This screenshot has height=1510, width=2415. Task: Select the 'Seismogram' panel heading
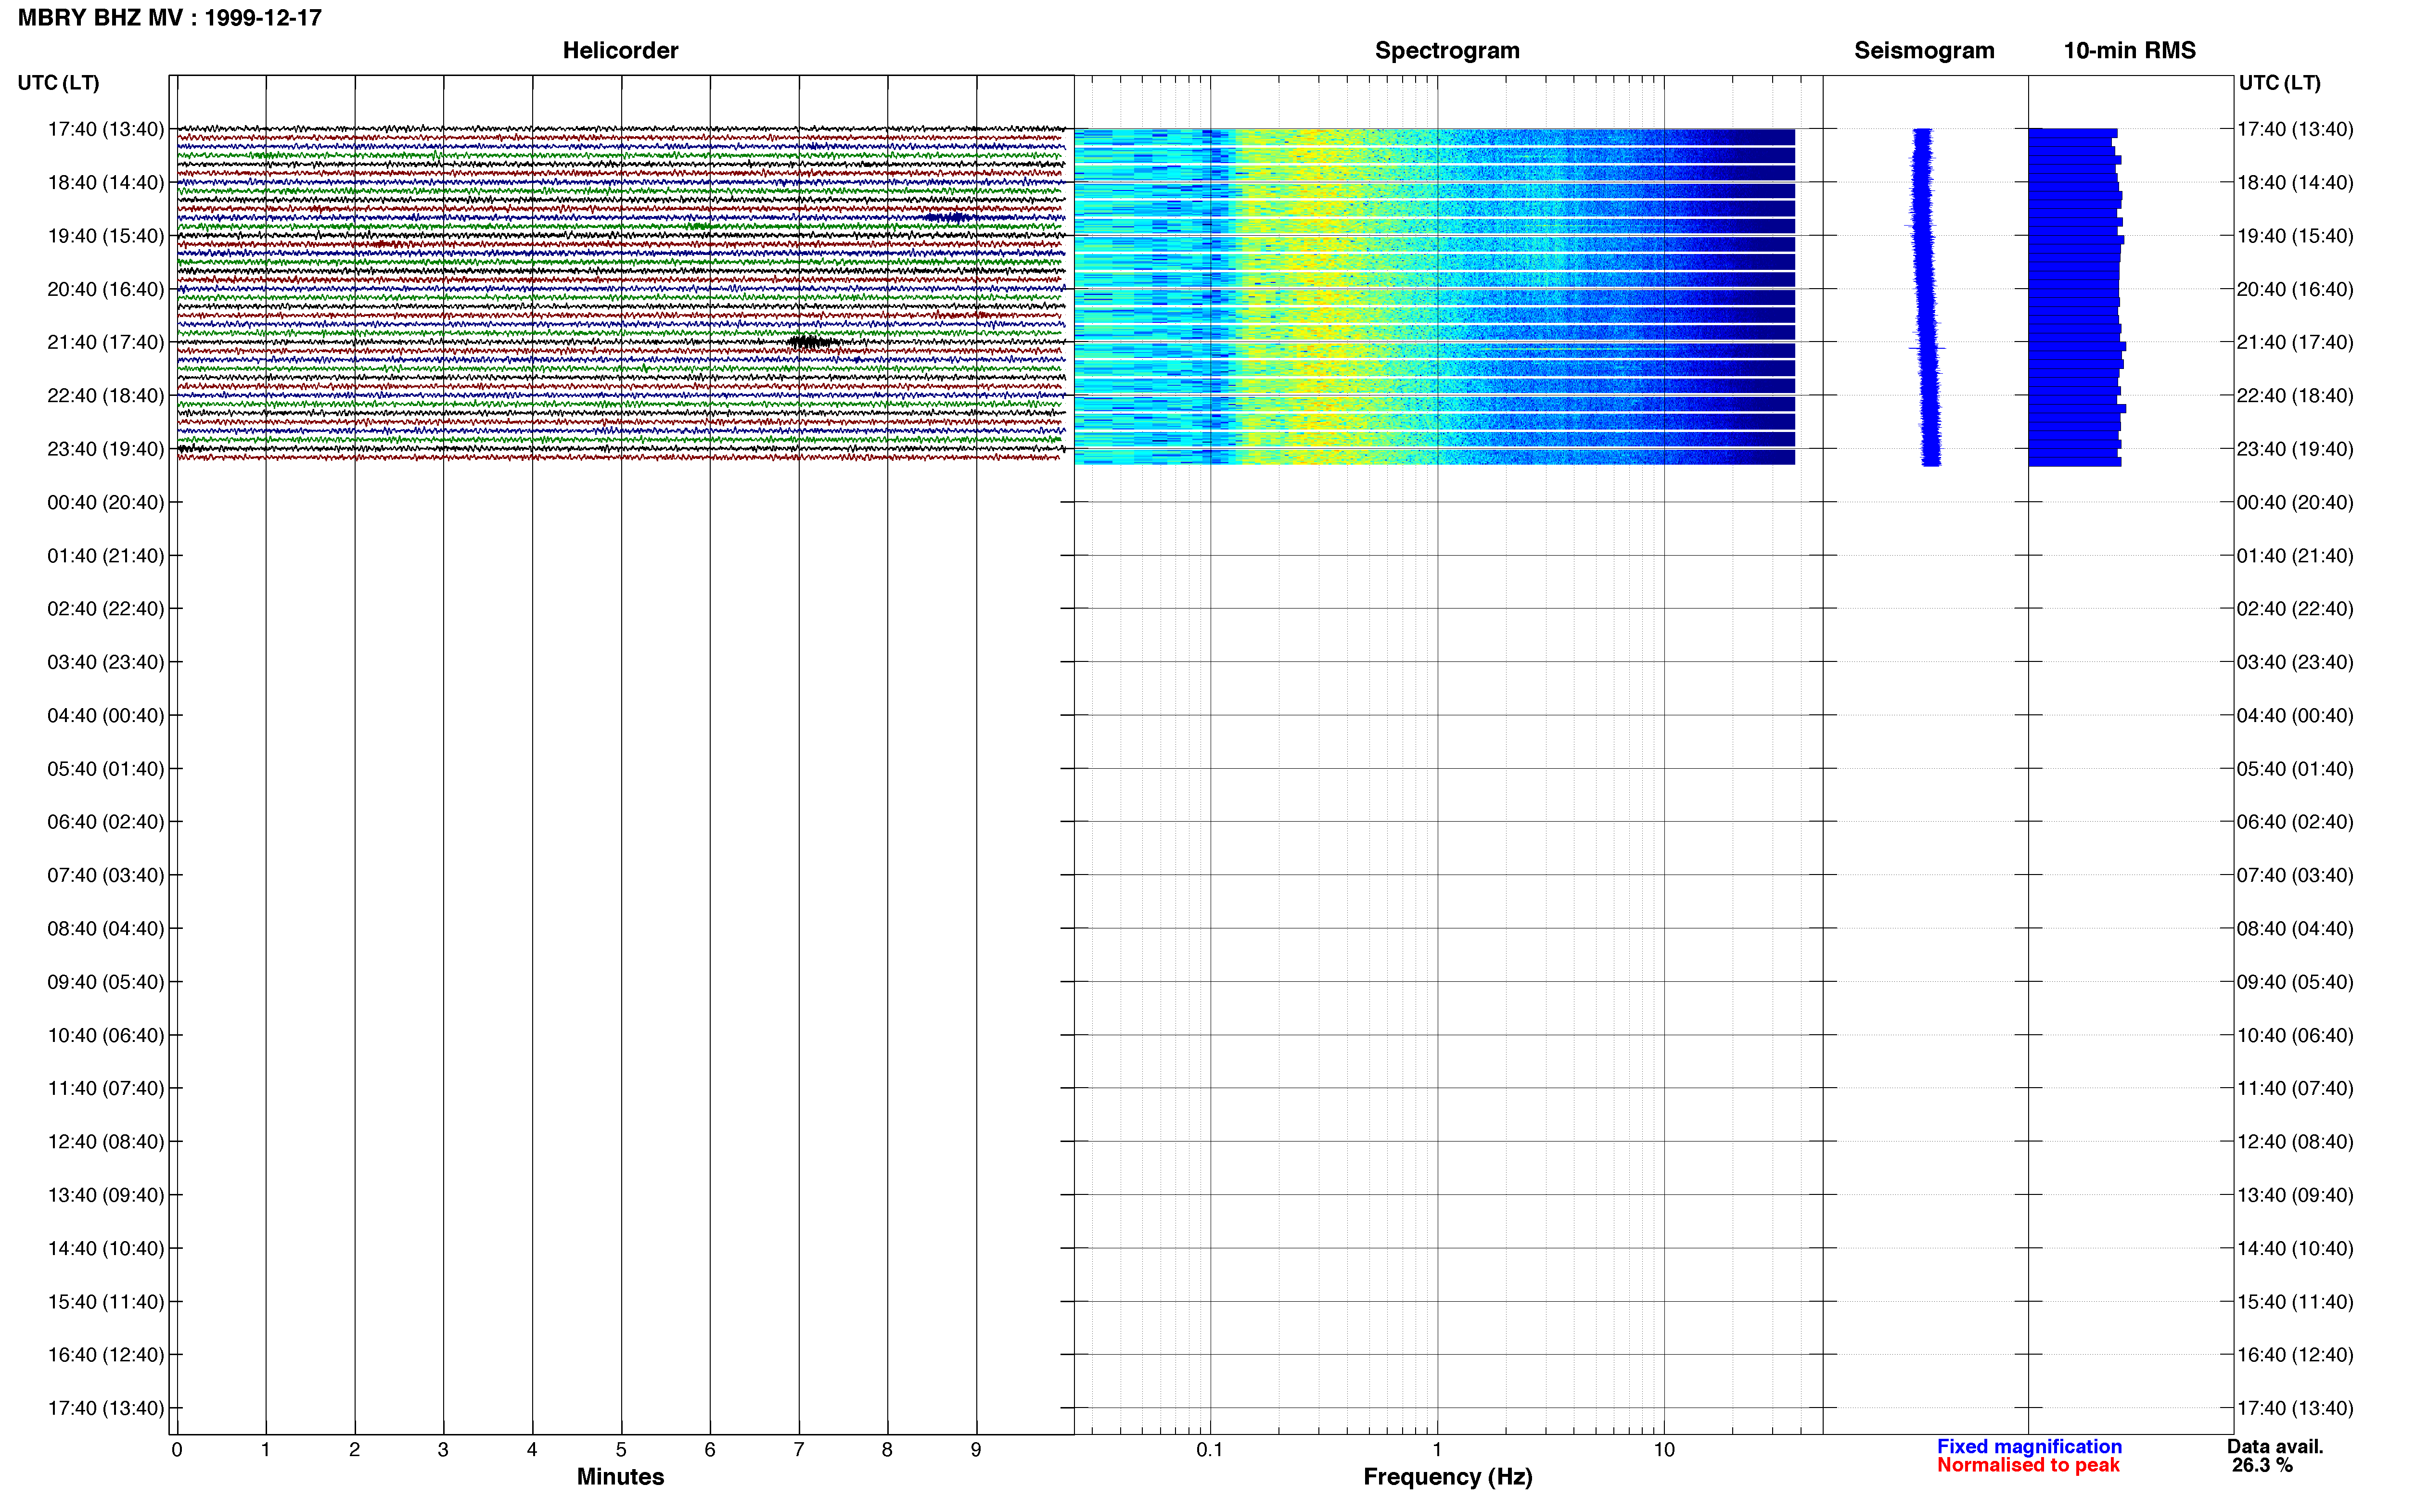1924,50
